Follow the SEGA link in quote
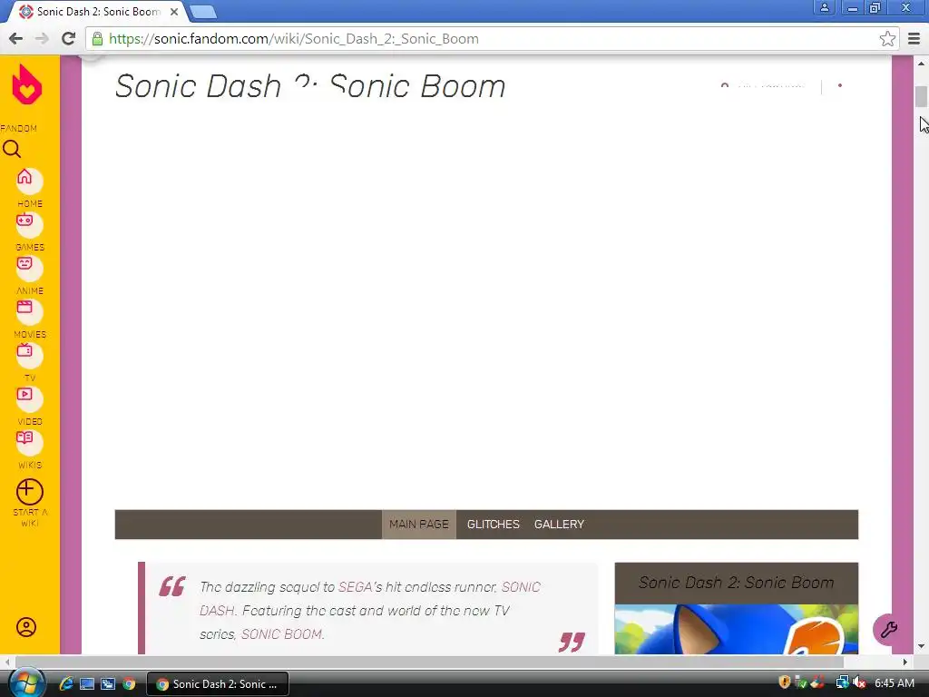Image resolution: width=929 pixels, height=697 pixels. coord(355,587)
